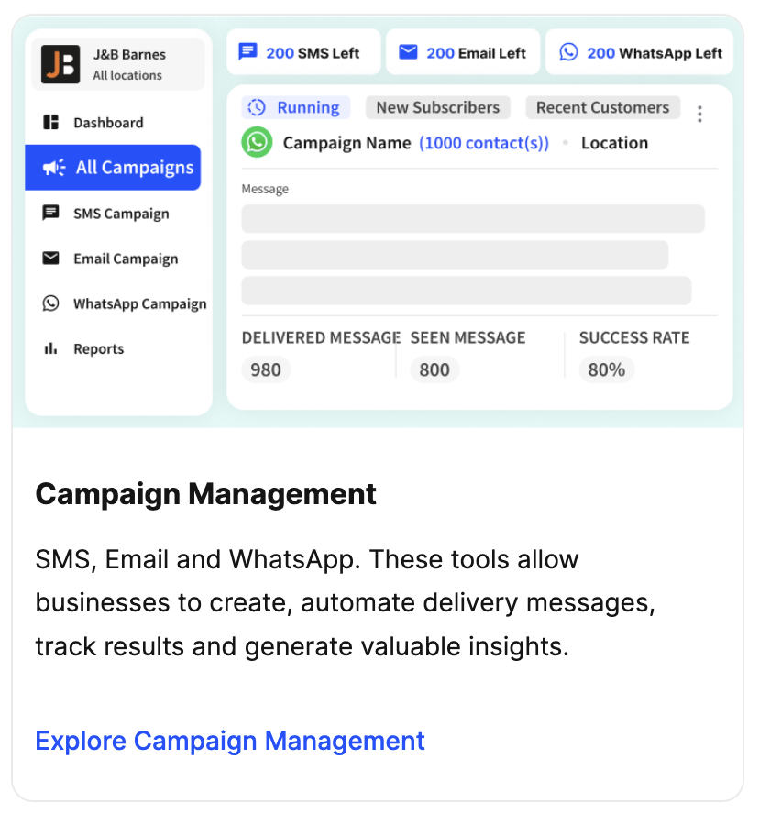Click the 200 Email Left card
This screenshot has width=759, height=814.
463,53
